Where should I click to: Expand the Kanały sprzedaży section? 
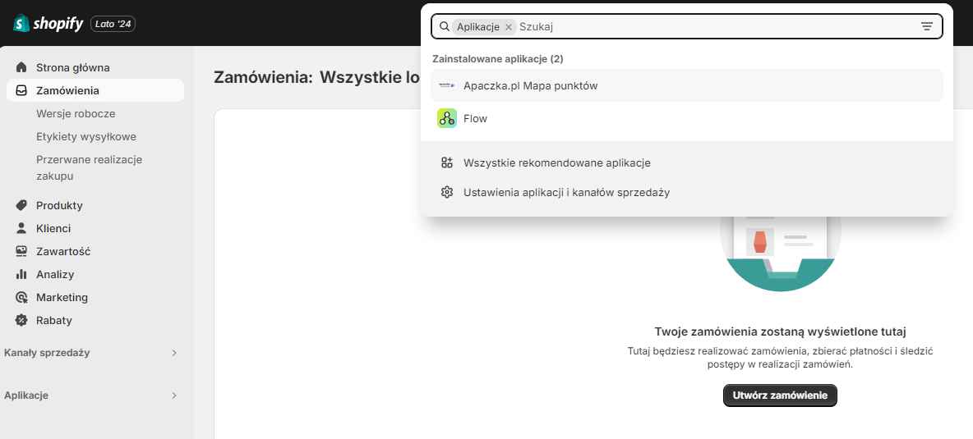coord(173,353)
